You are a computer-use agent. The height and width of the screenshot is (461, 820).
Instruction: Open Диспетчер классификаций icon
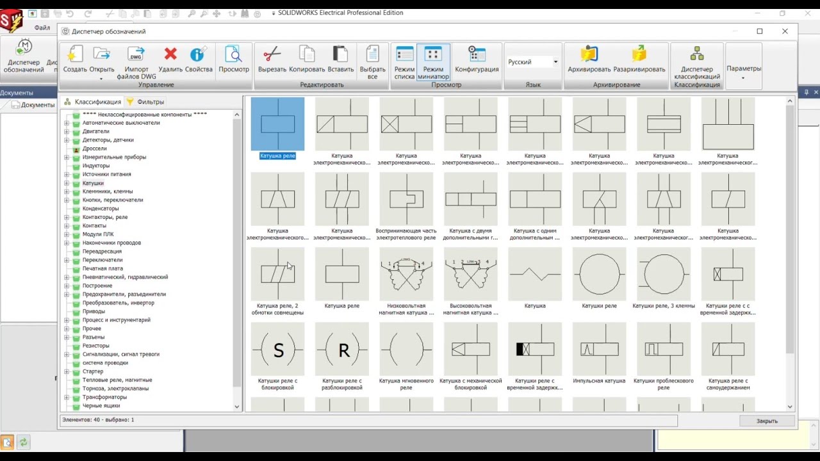tap(696, 54)
